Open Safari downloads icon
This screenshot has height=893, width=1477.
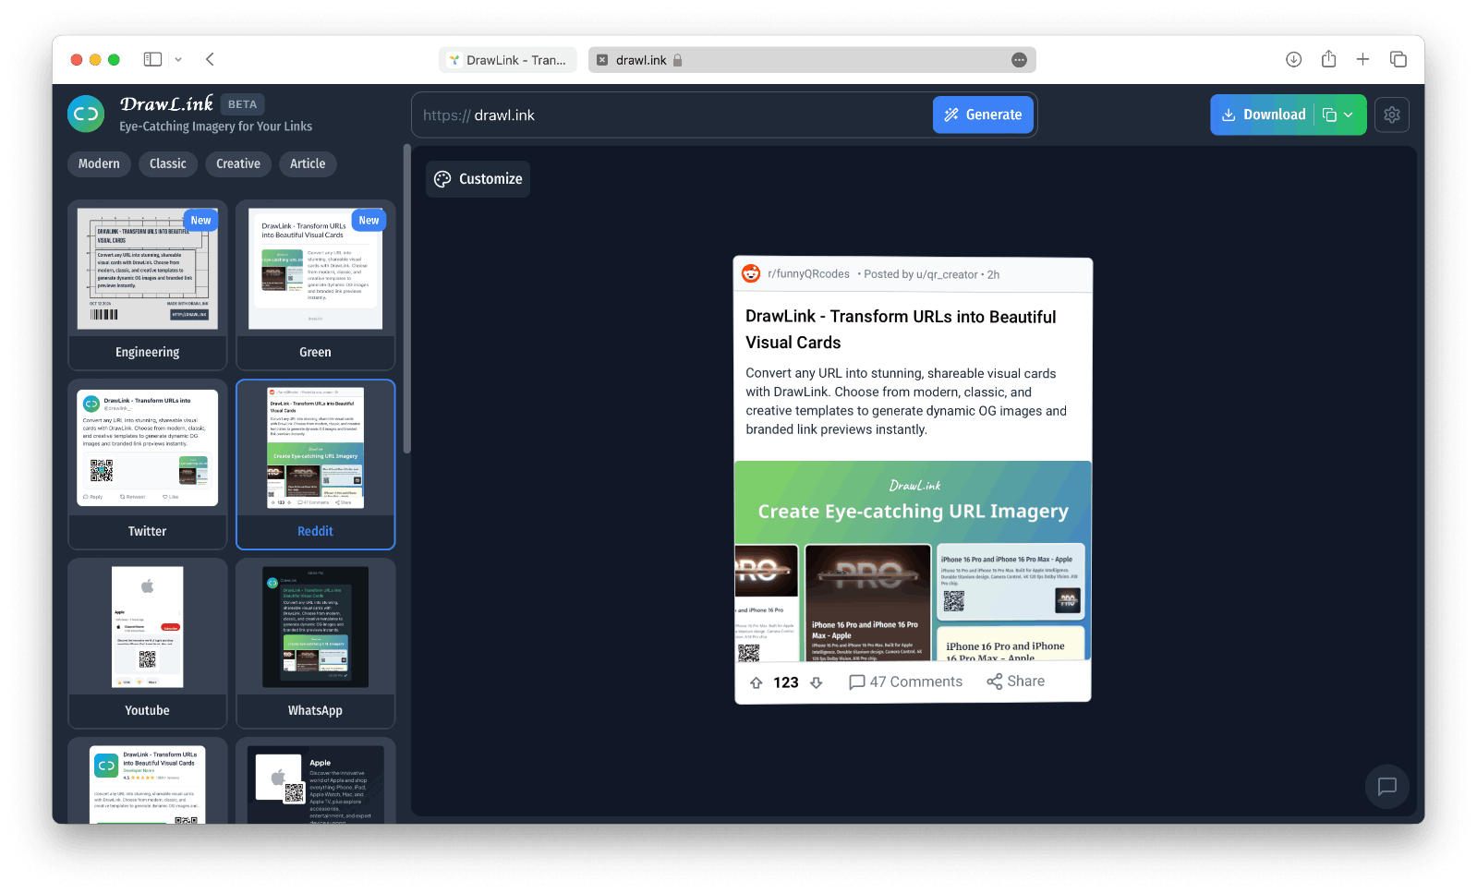point(1293,59)
